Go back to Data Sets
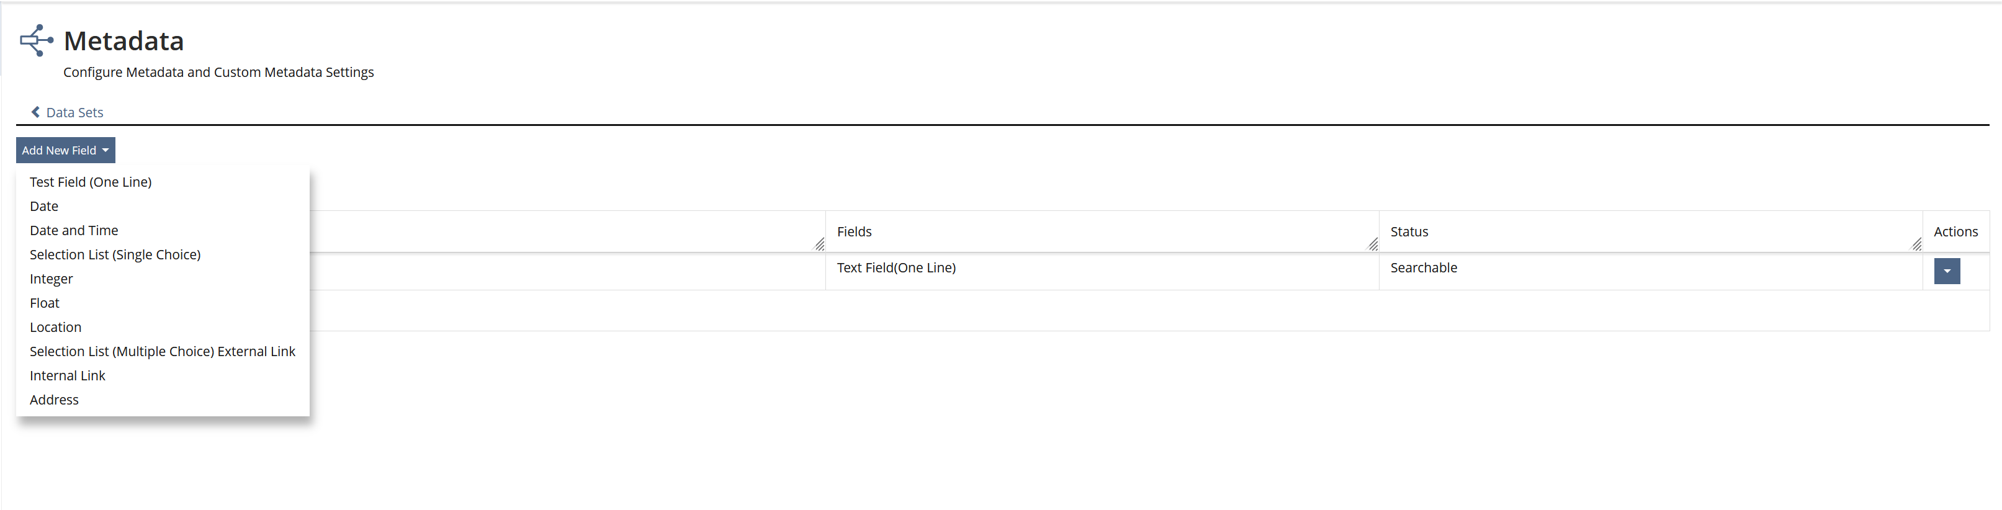2002x510 pixels. [x=74, y=113]
